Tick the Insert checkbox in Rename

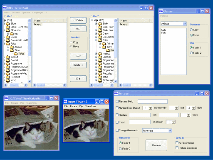coord(117,122)
